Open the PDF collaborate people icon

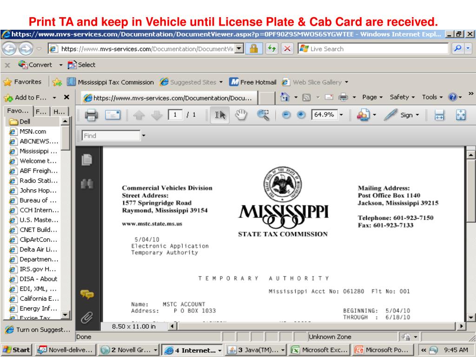[364, 115]
